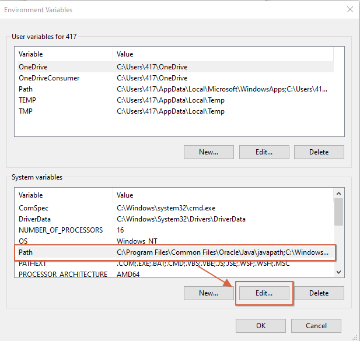Select NUMBER_OF_PROCESSORS system variable

click(61, 230)
